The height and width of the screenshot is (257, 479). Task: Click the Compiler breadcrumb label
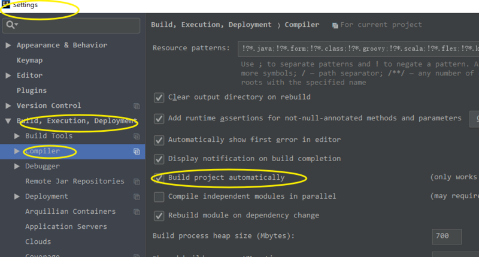click(302, 25)
